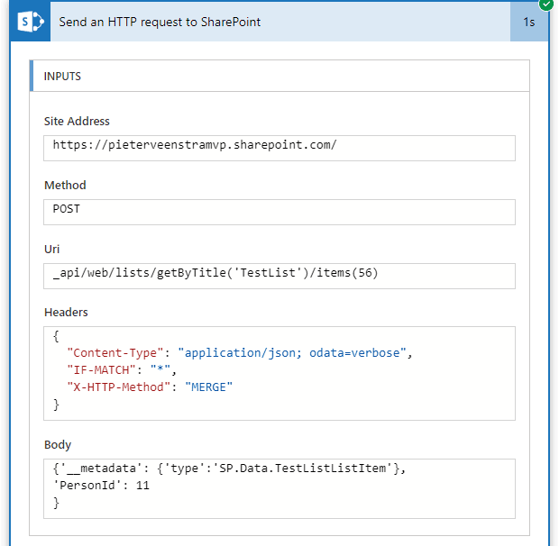Click the Body label
559x546 pixels.
(58, 444)
